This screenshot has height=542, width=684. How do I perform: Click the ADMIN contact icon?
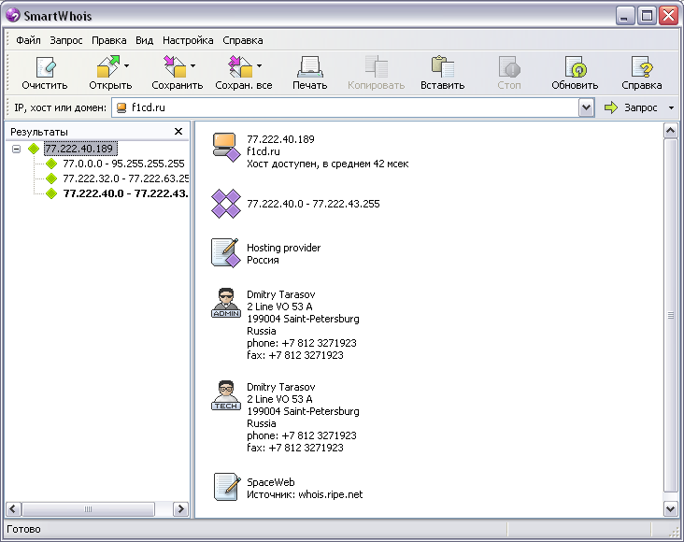click(226, 303)
